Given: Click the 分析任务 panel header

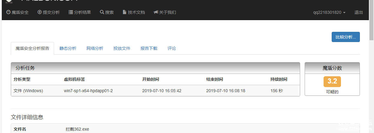Looking at the screenshot, I should pyautogui.click(x=155, y=68).
